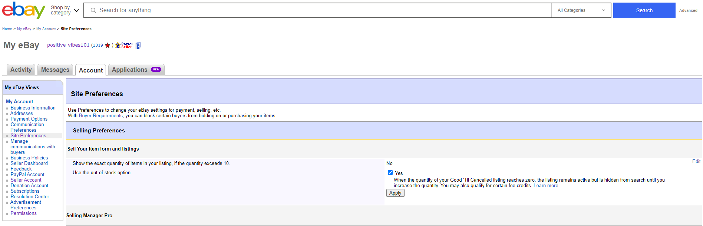Click Edit link for listing quantity preference
The height and width of the screenshot is (226, 703).
click(696, 161)
